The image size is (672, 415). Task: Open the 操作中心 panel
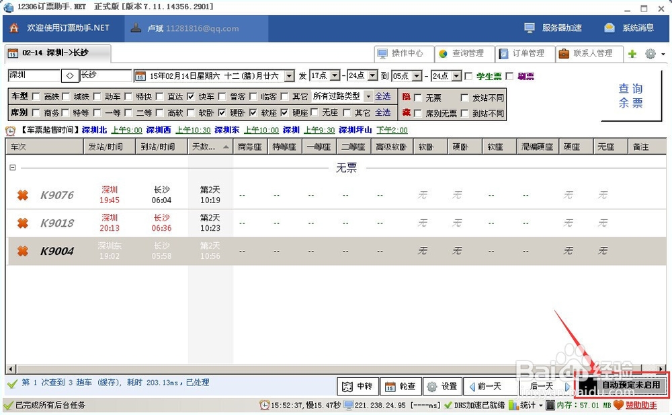coord(403,54)
